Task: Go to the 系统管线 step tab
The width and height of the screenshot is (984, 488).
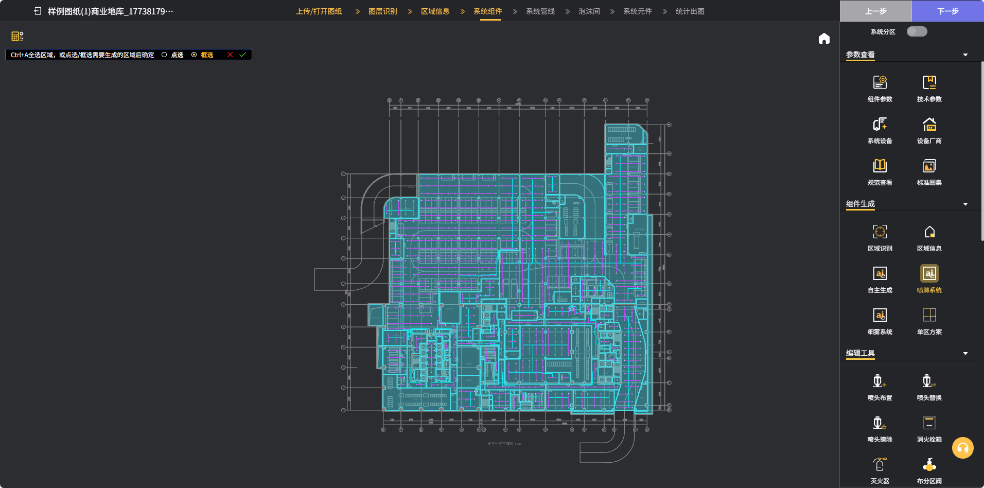Action: tap(540, 11)
